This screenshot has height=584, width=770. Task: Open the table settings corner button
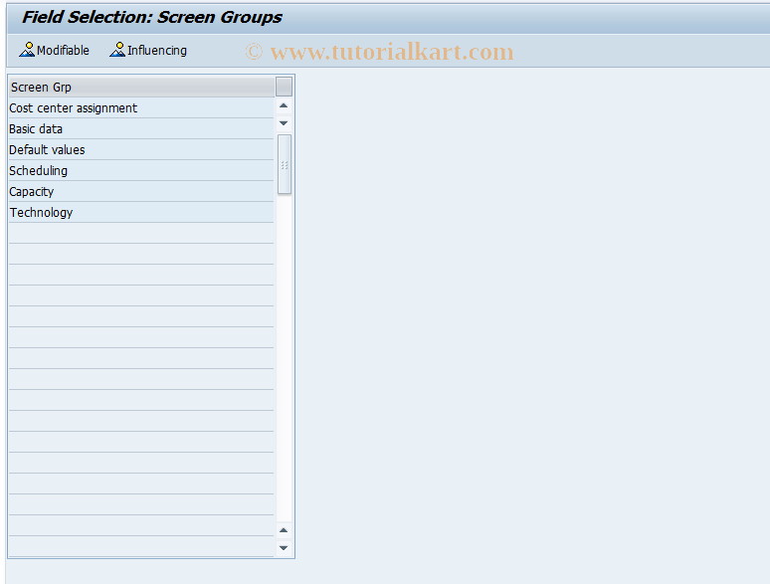point(284,87)
